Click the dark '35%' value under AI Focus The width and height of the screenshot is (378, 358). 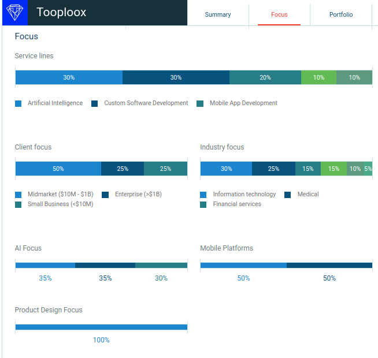point(105,278)
